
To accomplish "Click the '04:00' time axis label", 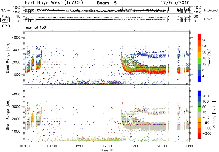I will [52, 146].
